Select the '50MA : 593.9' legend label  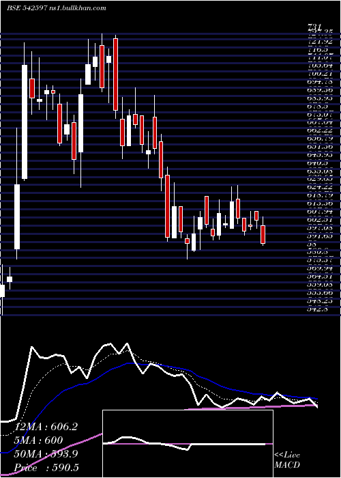point(46,454)
